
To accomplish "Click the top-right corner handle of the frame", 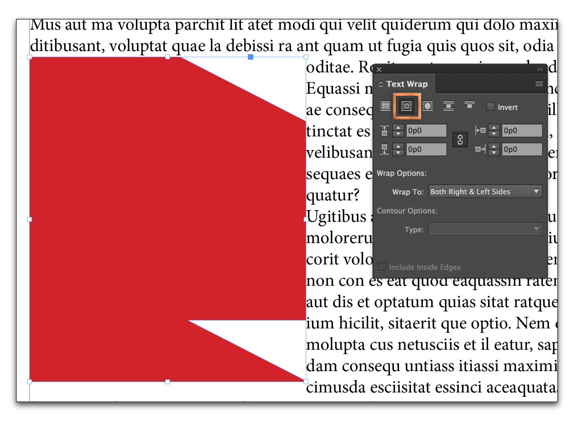I will tap(306, 57).
